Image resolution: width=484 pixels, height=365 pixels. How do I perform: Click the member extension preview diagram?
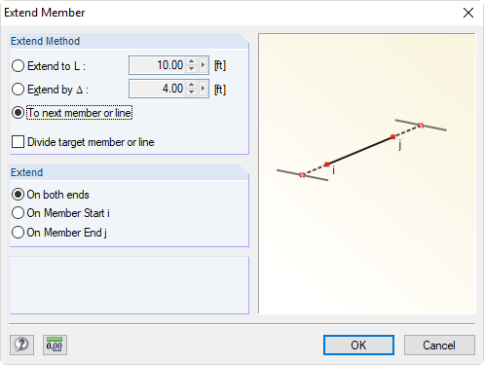(367, 173)
